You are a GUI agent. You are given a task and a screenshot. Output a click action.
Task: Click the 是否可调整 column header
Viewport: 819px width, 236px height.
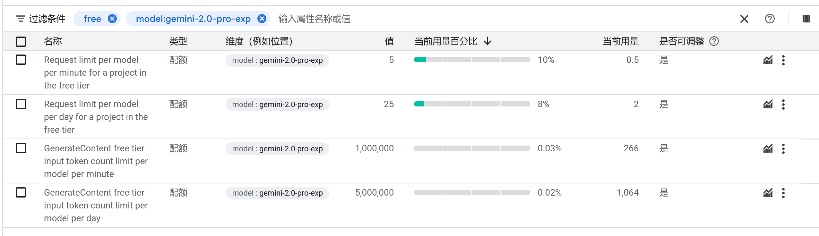(682, 41)
